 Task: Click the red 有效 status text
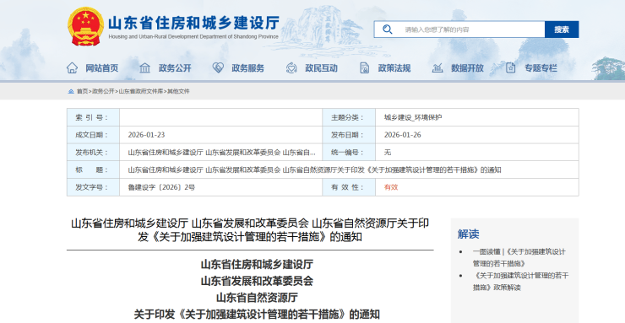[391, 187]
